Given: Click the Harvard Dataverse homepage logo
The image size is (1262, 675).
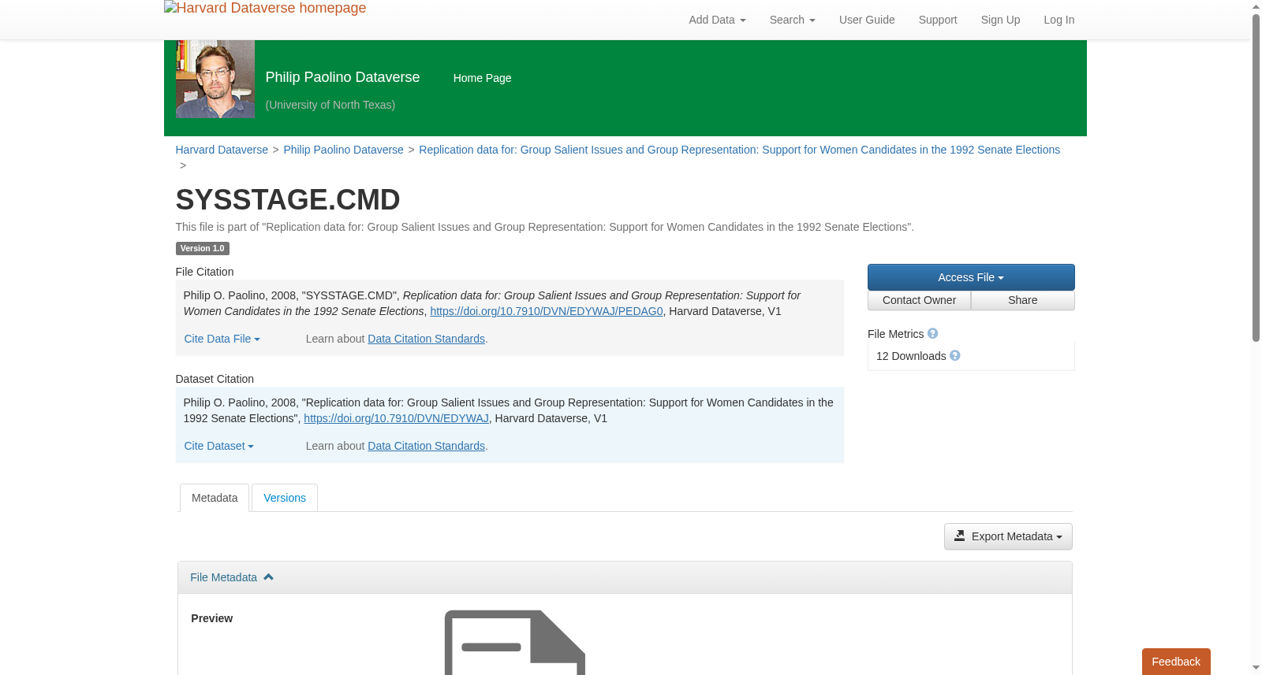Looking at the screenshot, I should [x=265, y=9].
